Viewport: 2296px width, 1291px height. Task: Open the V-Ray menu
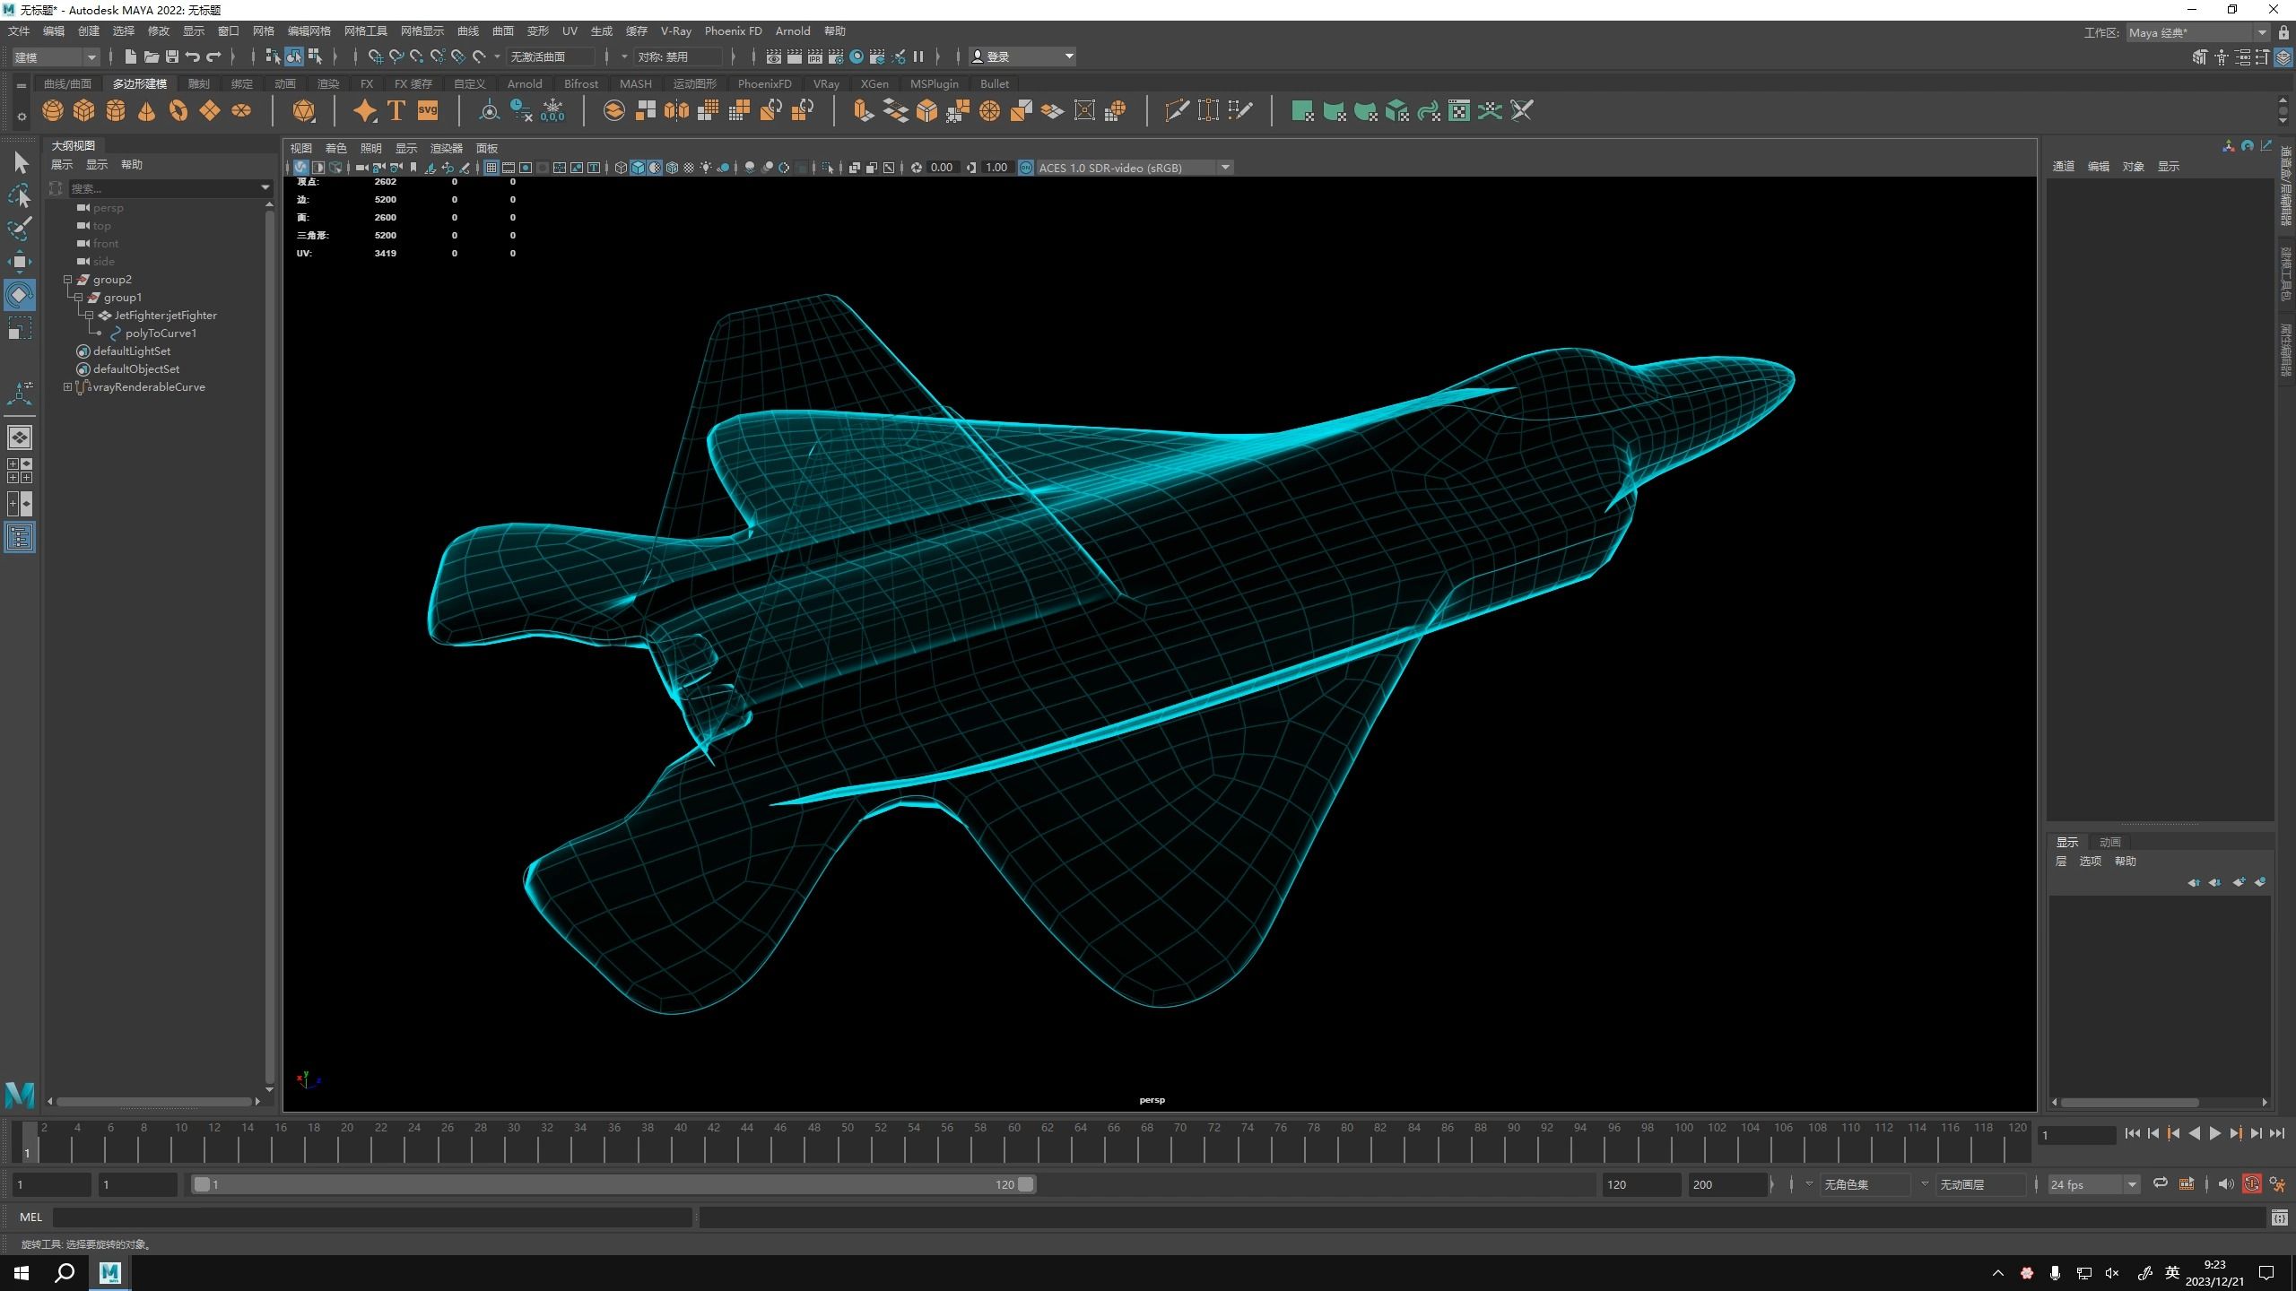coord(675,31)
